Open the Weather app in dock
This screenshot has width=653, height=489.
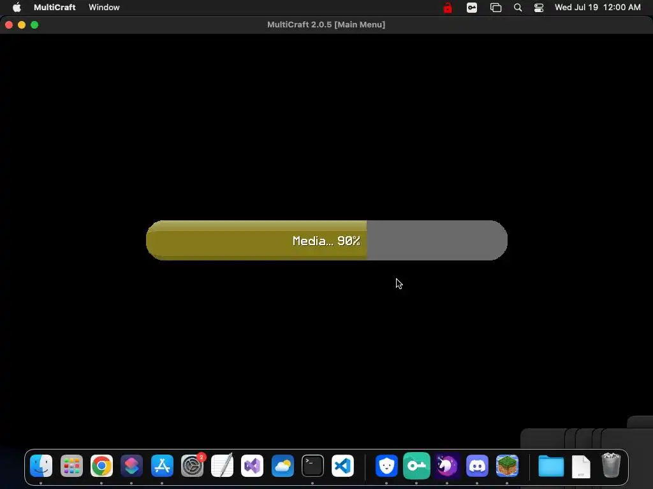pyautogui.click(x=282, y=465)
